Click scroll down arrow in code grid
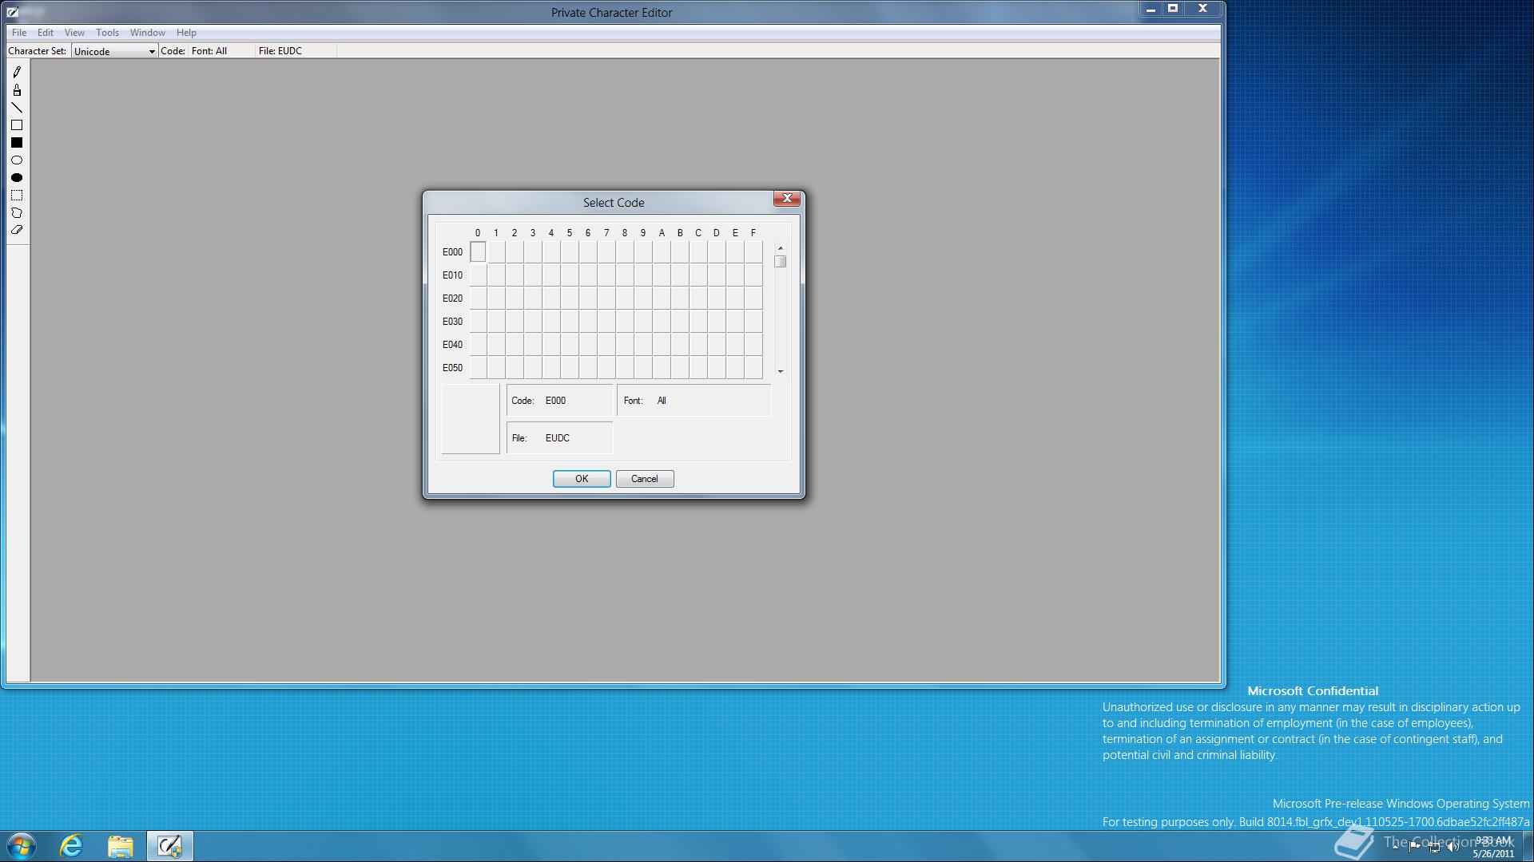The width and height of the screenshot is (1534, 862). pos(781,371)
